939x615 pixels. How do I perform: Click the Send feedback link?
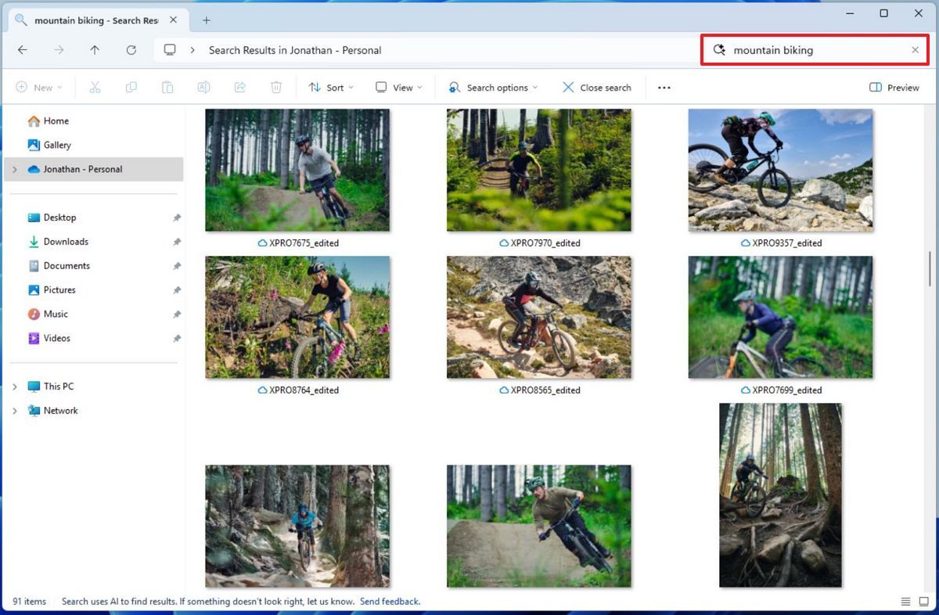point(389,601)
